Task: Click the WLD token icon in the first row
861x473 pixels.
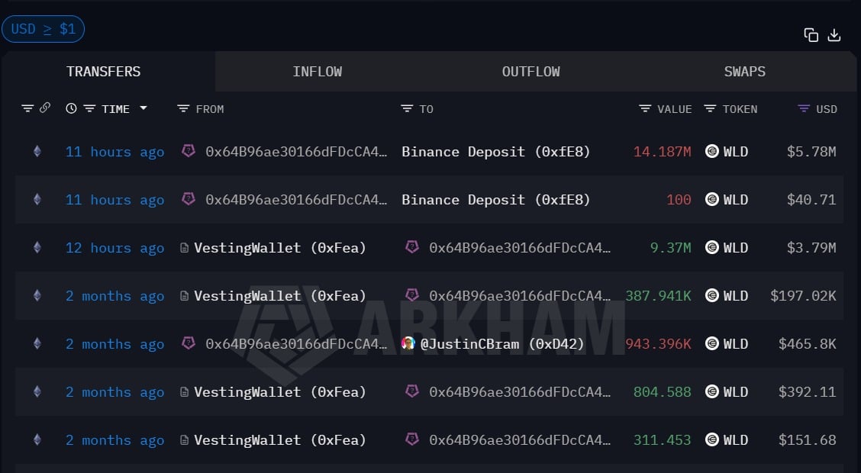Action: 712,151
